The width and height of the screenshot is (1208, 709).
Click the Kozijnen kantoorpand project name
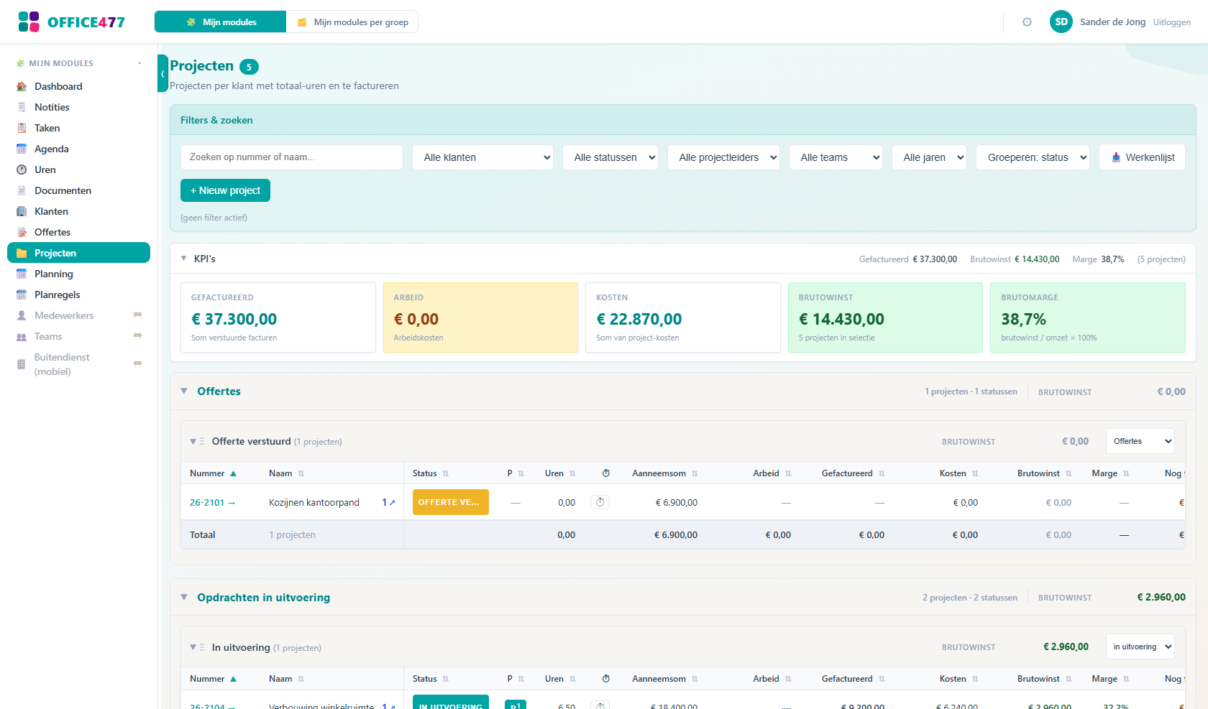coord(314,503)
